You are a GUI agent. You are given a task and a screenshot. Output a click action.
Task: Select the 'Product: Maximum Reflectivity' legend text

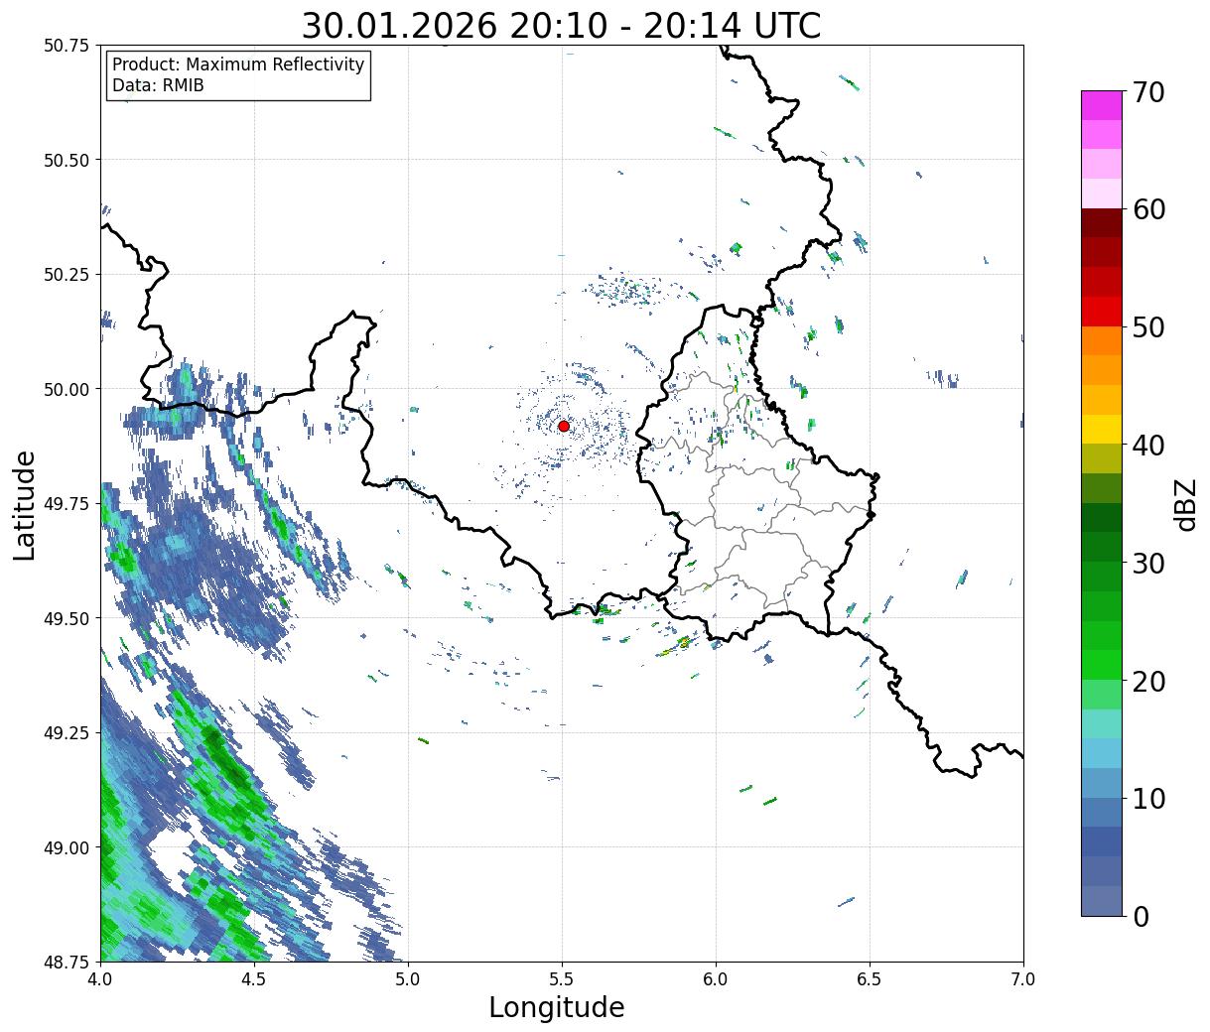pos(238,64)
